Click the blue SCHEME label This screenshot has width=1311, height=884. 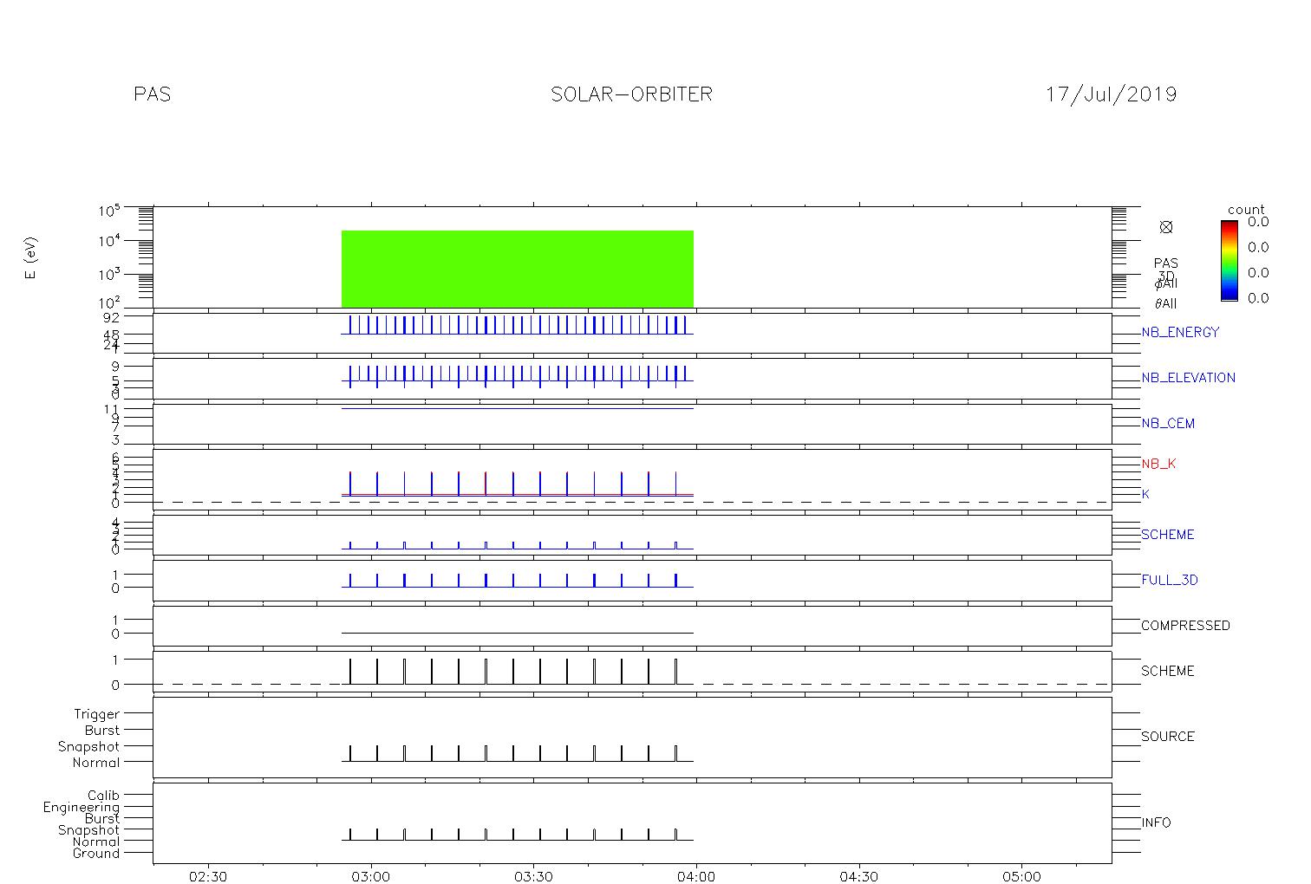pos(1167,535)
